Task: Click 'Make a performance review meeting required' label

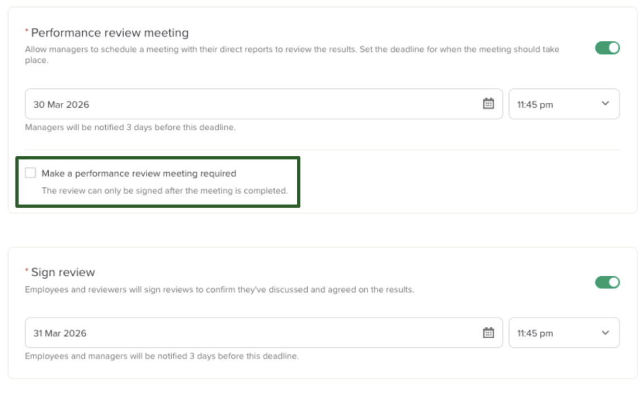Action: (139, 173)
